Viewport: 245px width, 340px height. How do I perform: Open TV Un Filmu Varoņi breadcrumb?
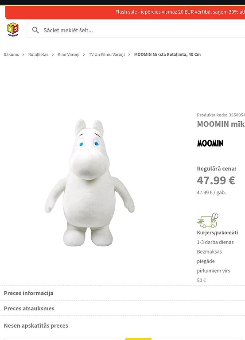pos(107,54)
